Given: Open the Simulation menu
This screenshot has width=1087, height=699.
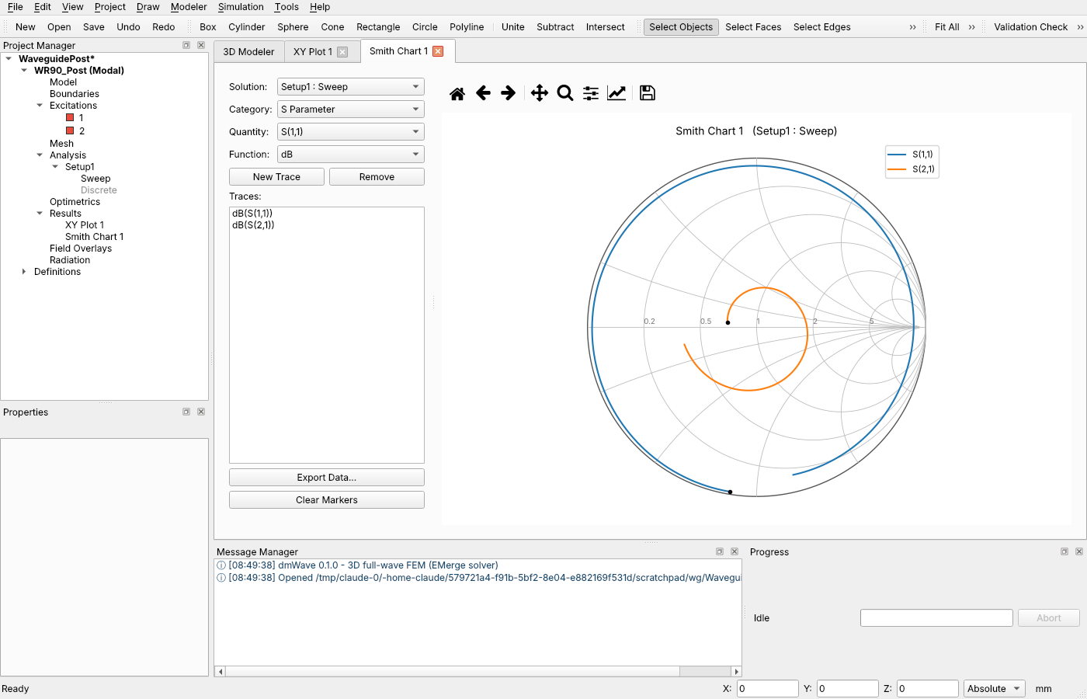Looking at the screenshot, I should [x=241, y=7].
